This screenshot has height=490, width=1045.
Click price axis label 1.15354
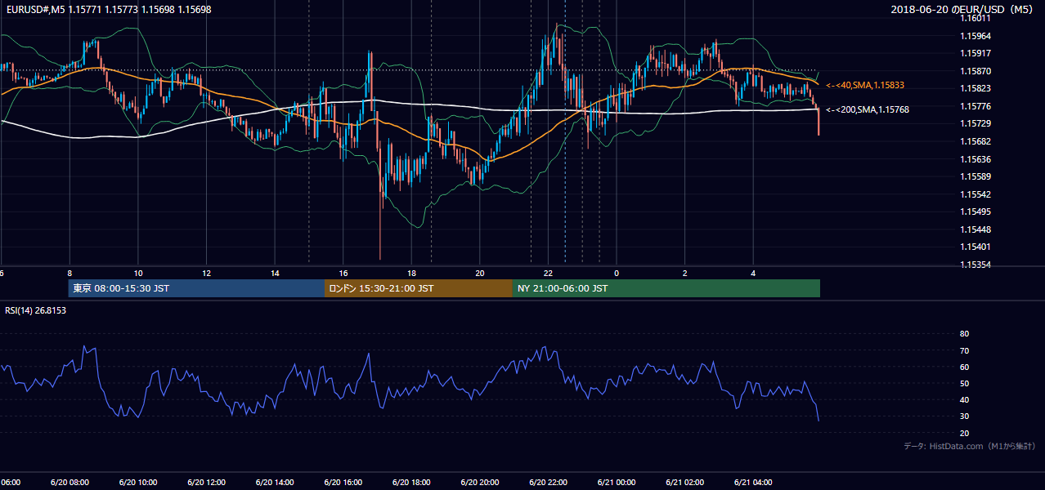(975, 265)
